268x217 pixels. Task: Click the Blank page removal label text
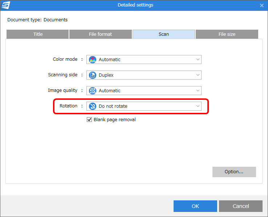pos(115,120)
